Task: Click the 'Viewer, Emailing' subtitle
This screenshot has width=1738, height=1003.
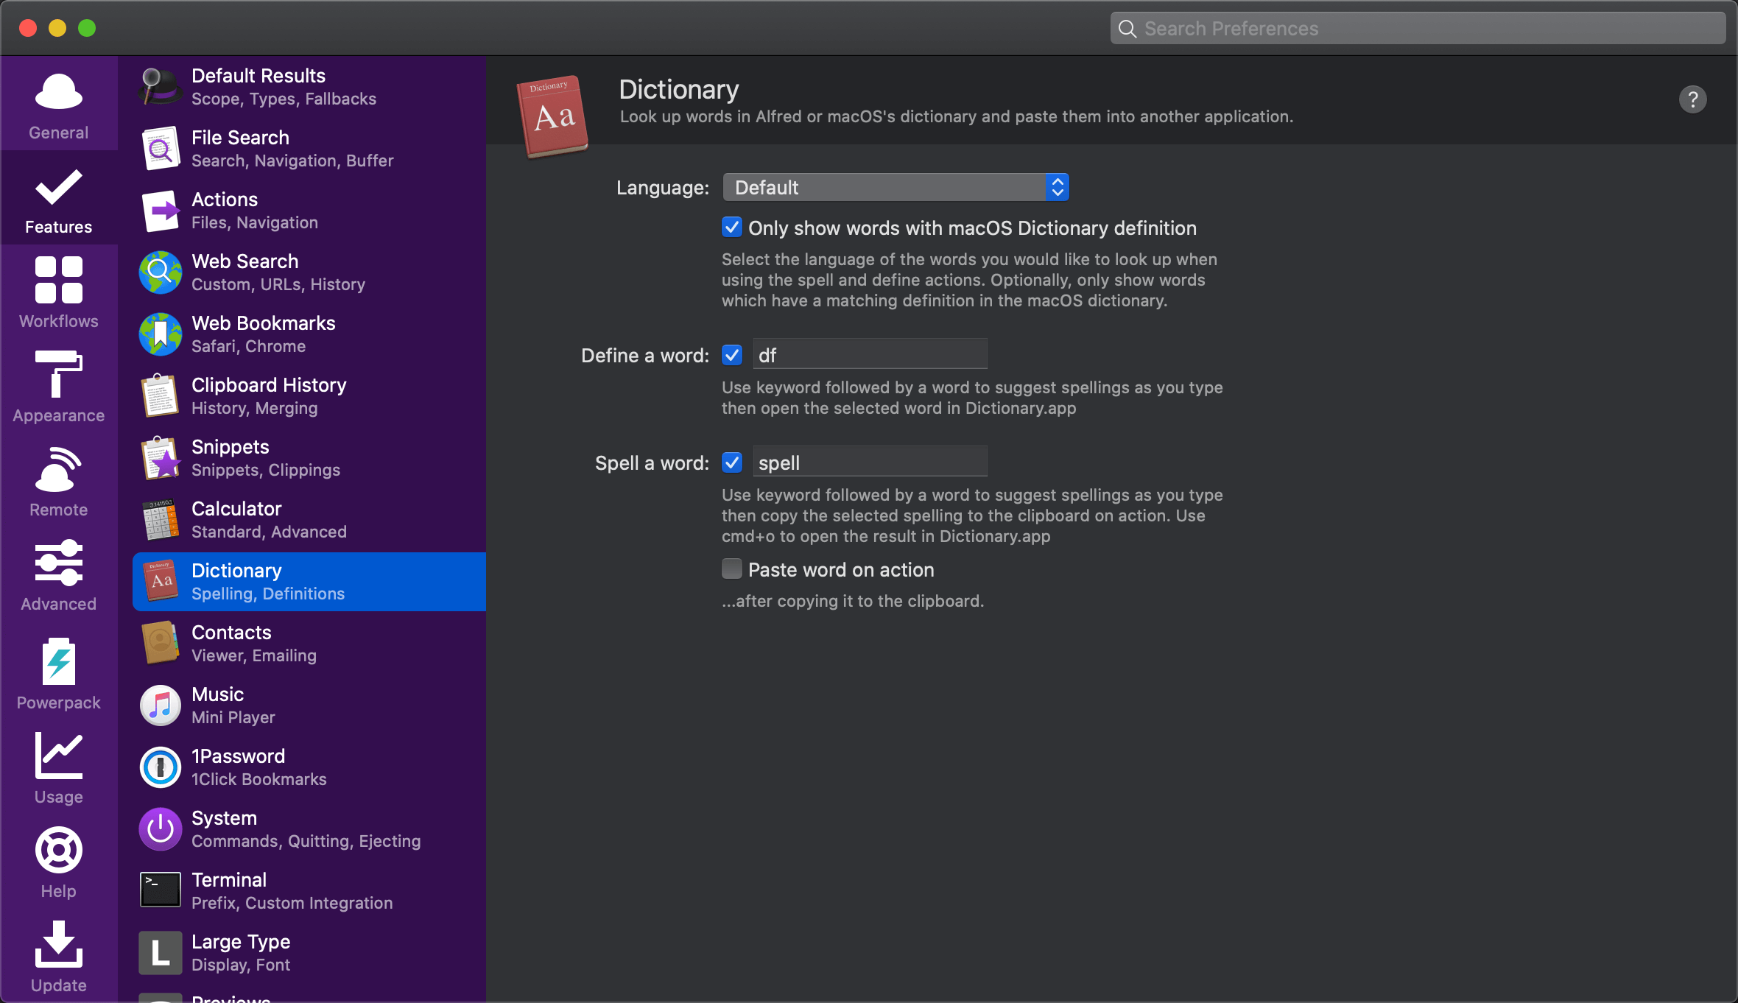Action: (253, 655)
